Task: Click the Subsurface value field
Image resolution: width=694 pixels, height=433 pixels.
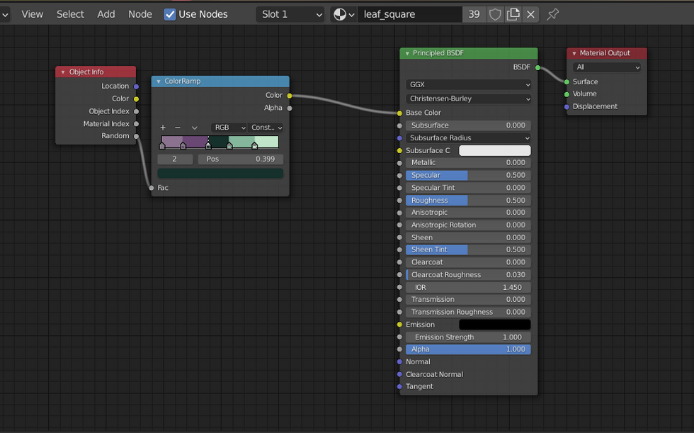Action: tap(468, 125)
